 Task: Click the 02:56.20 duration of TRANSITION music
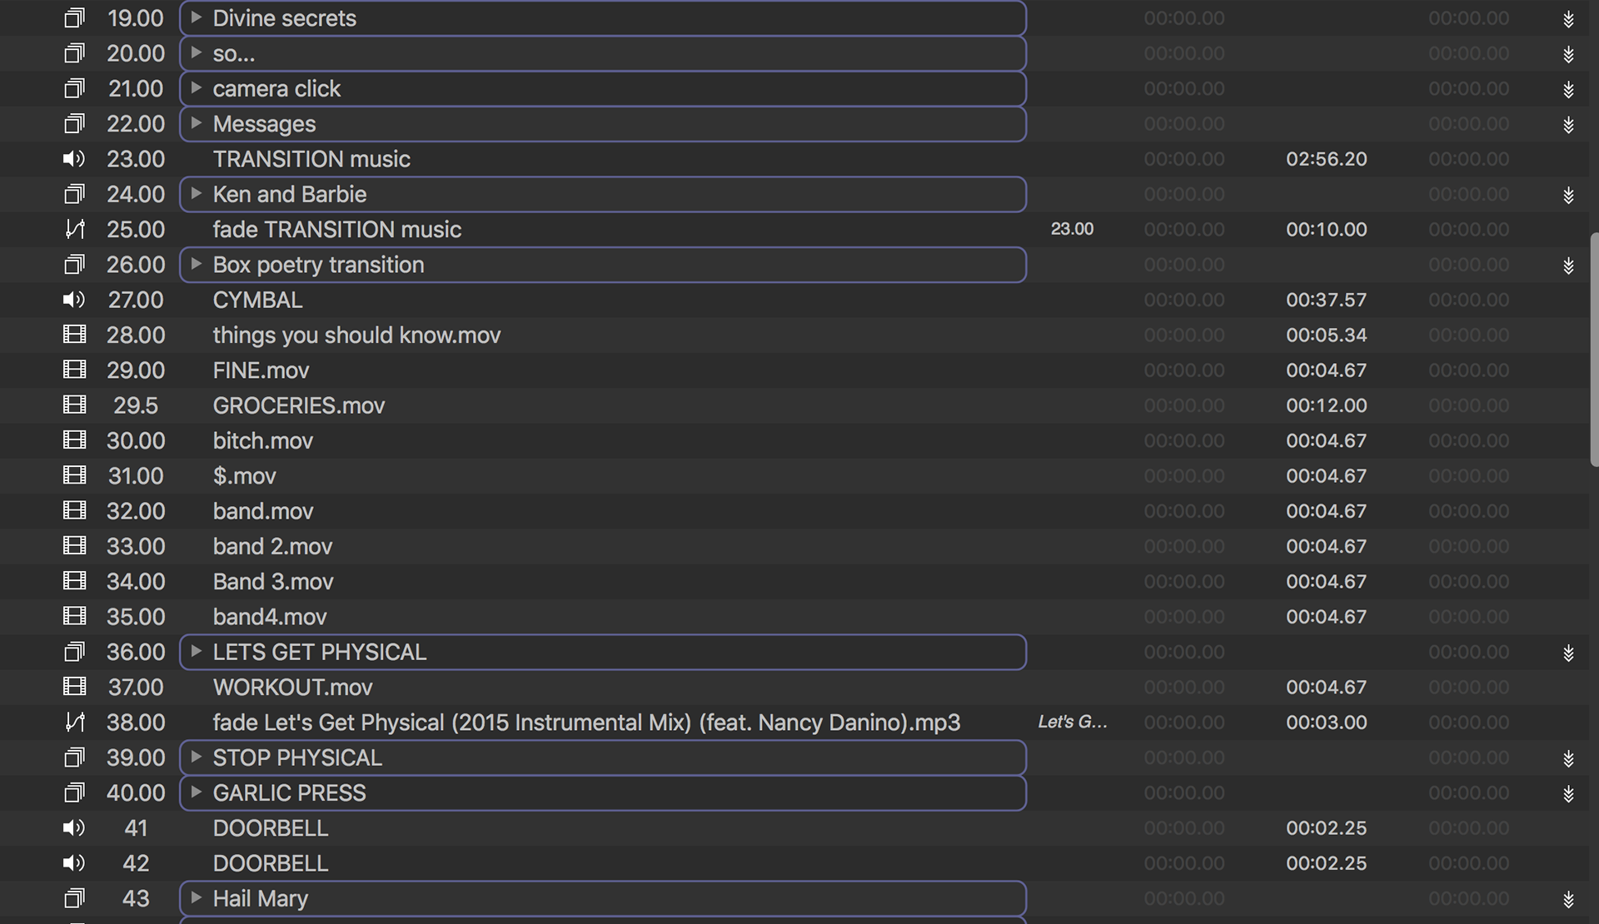coord(1326,159)
